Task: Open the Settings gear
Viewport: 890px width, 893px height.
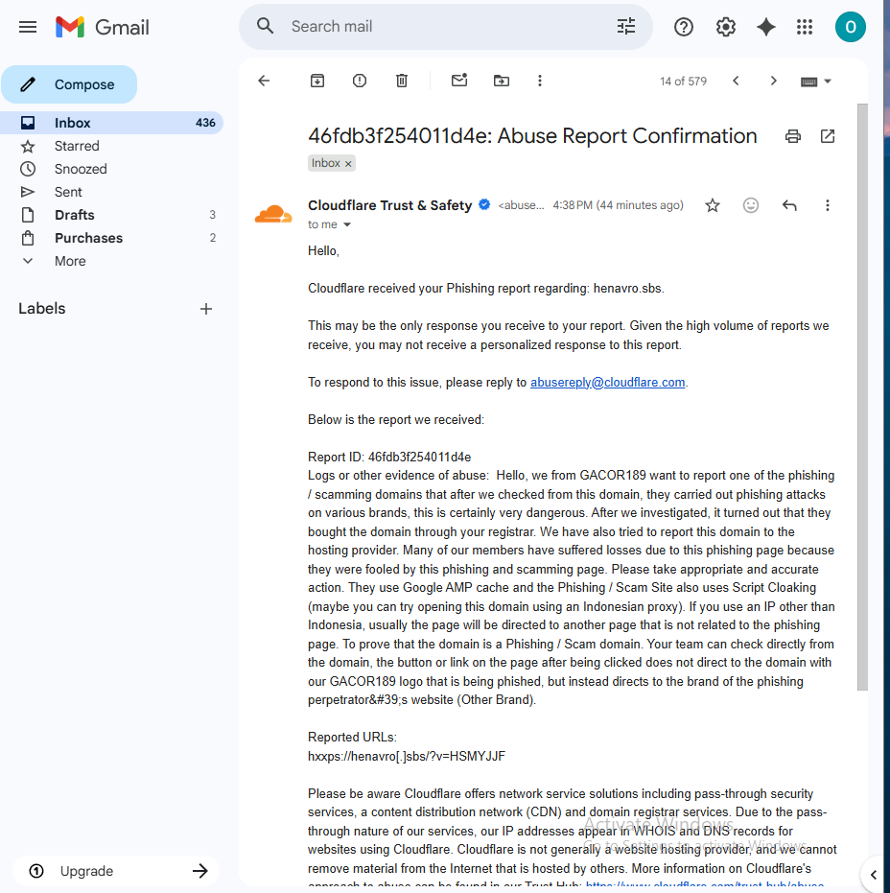Action: point(725,27)
